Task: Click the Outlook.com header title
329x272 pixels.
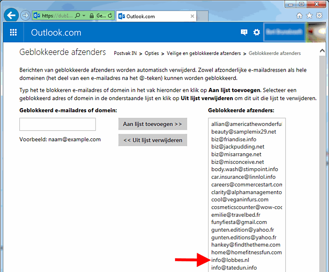Action: (56, 33)
